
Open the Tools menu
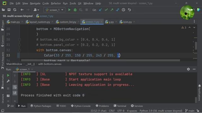coord(73,3)
